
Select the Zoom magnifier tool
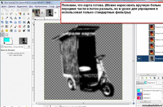[11, 18]
